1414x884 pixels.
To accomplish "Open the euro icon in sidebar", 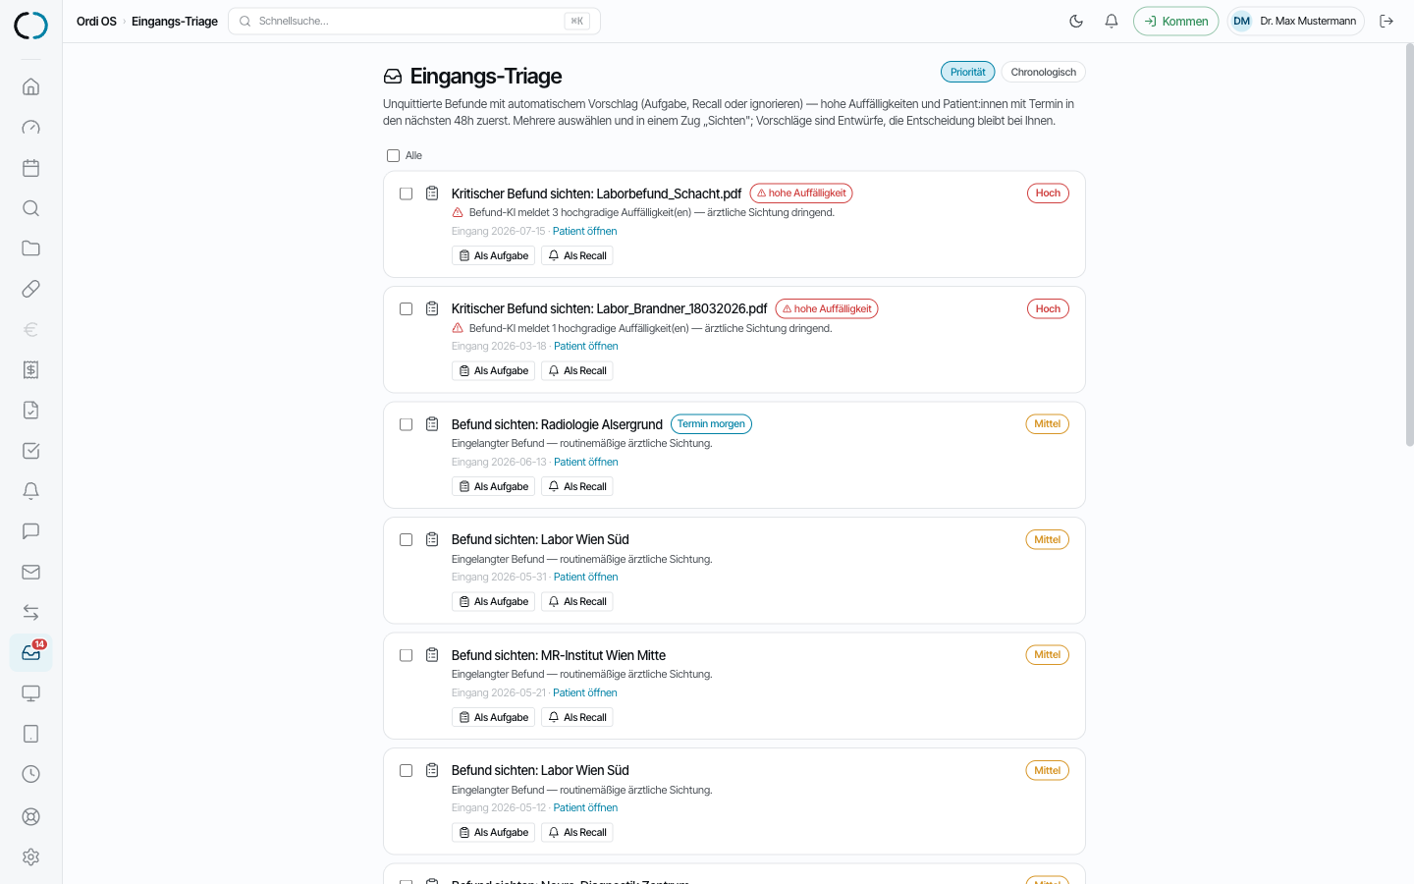I will click(x=30, y=329).
